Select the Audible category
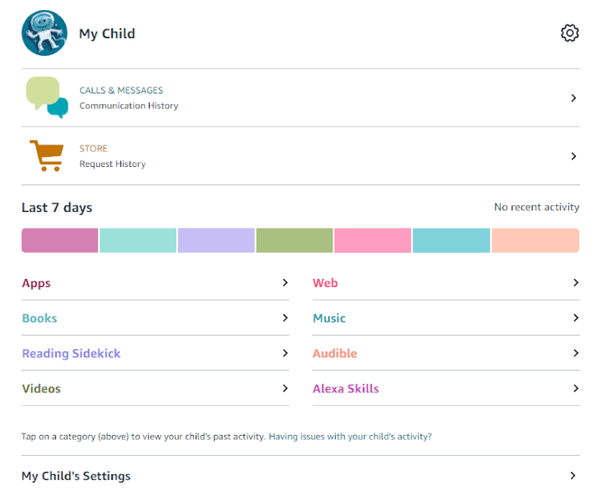The width and height of the screenshot is (596, 500). pos(334,353)
